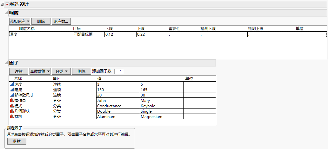Select the factor name 电流

18,90
